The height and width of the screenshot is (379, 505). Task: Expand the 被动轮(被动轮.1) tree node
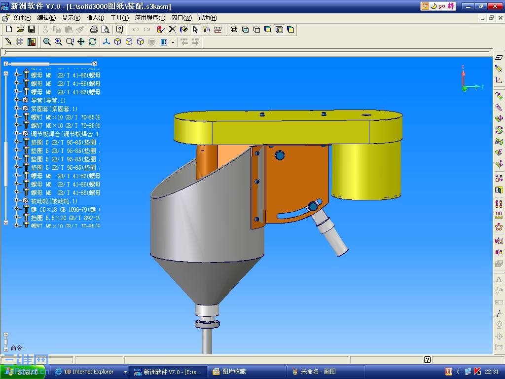pyautogui.click(x=16, y=201)
